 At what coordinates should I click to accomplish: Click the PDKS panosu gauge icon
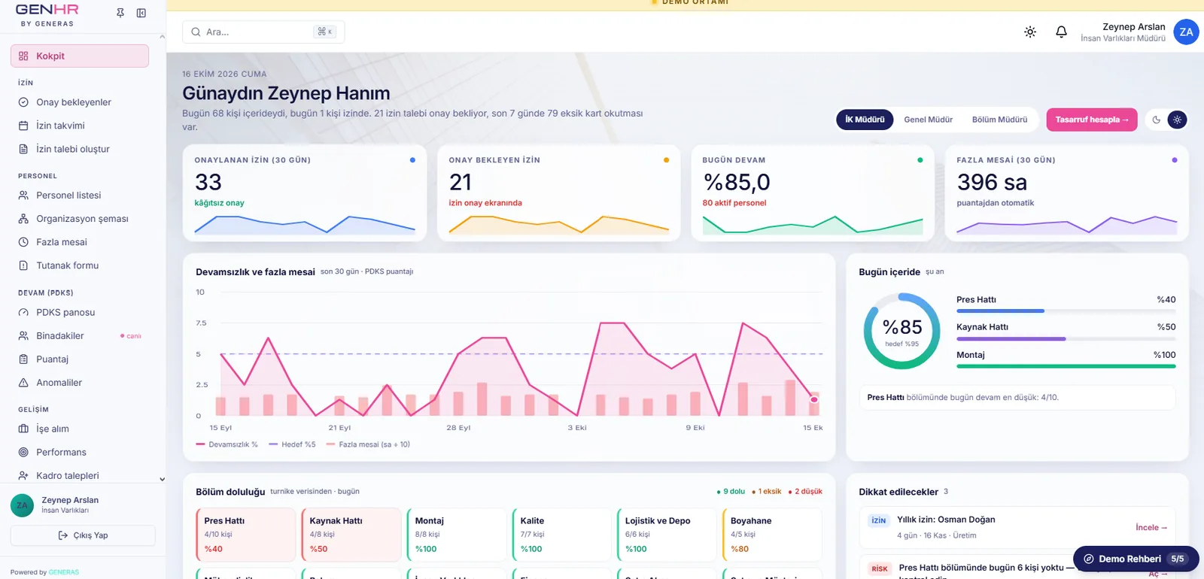pos(23,312)
